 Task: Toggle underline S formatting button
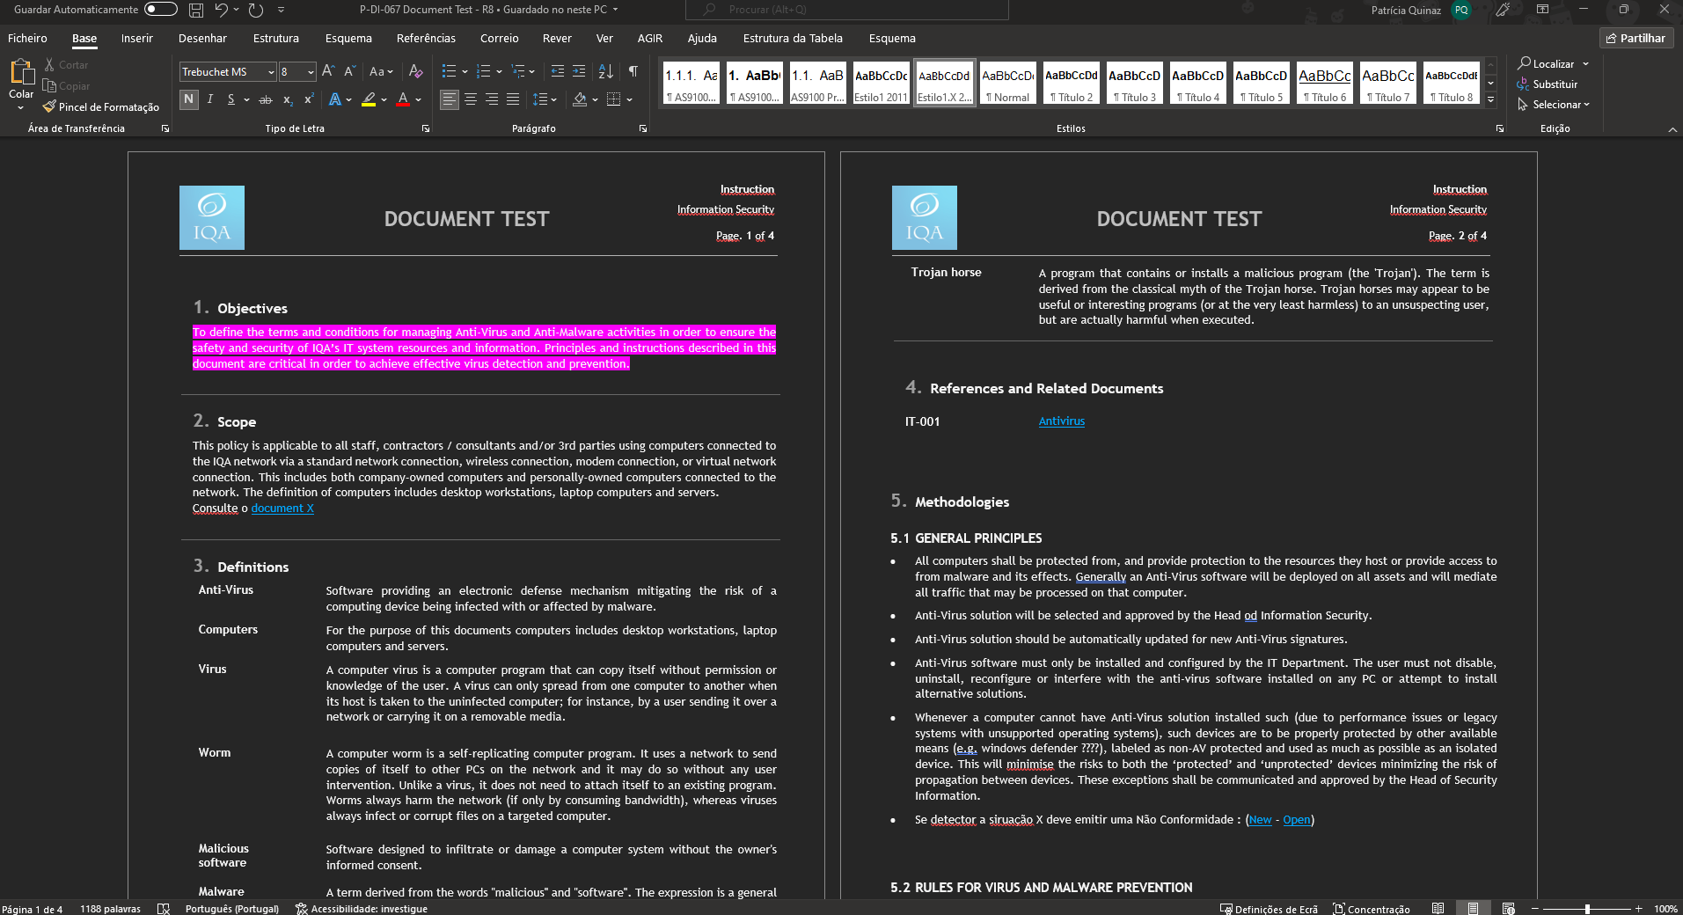230,99
